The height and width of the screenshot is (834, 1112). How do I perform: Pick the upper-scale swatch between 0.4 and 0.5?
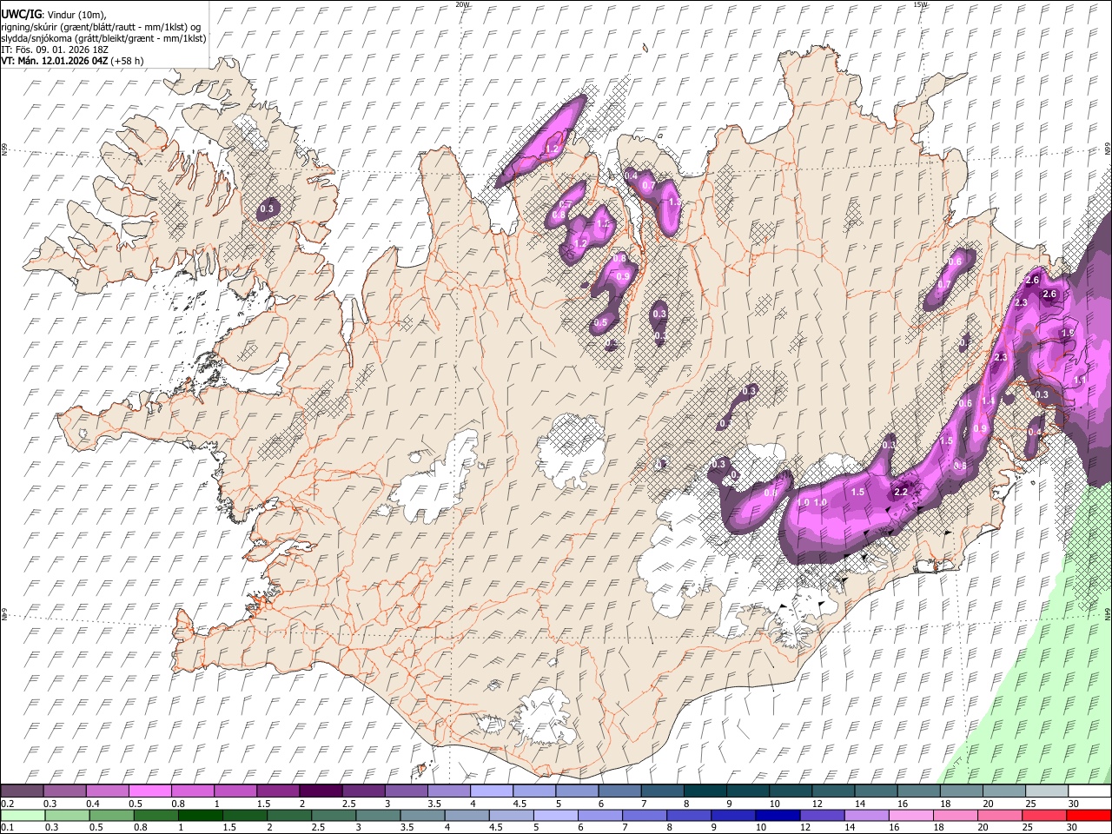coord(108,791)
